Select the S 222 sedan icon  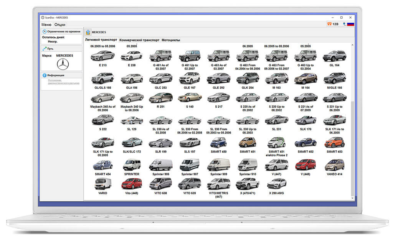tap(102, 120)
